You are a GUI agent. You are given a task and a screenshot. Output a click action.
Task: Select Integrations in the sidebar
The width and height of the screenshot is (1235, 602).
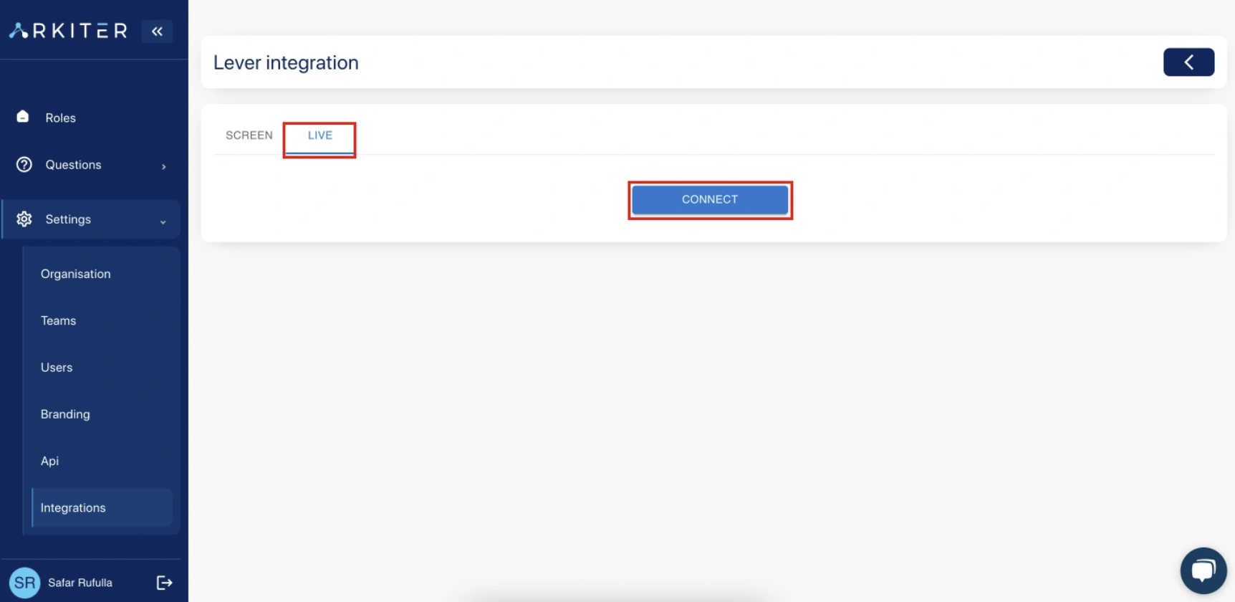click(102, 507)
